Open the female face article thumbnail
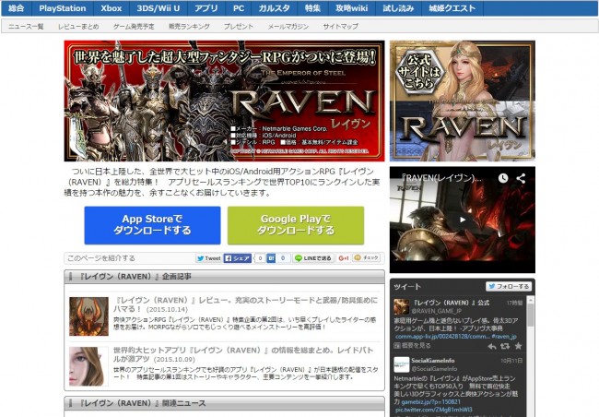Image resolution: width=599 pixels, height=417 pixels. pos(88,366)
